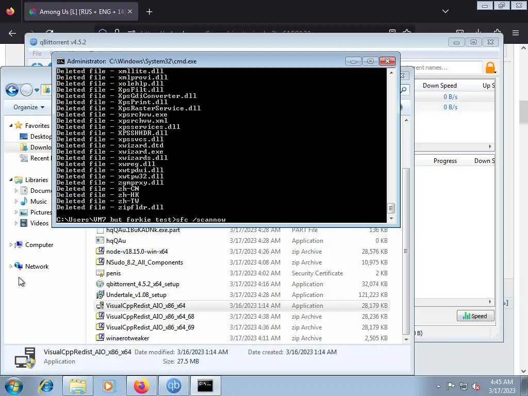Click the cmd window scrollbar up arrow
Viewport: 528px width, 396px height.
pos(391,72)
